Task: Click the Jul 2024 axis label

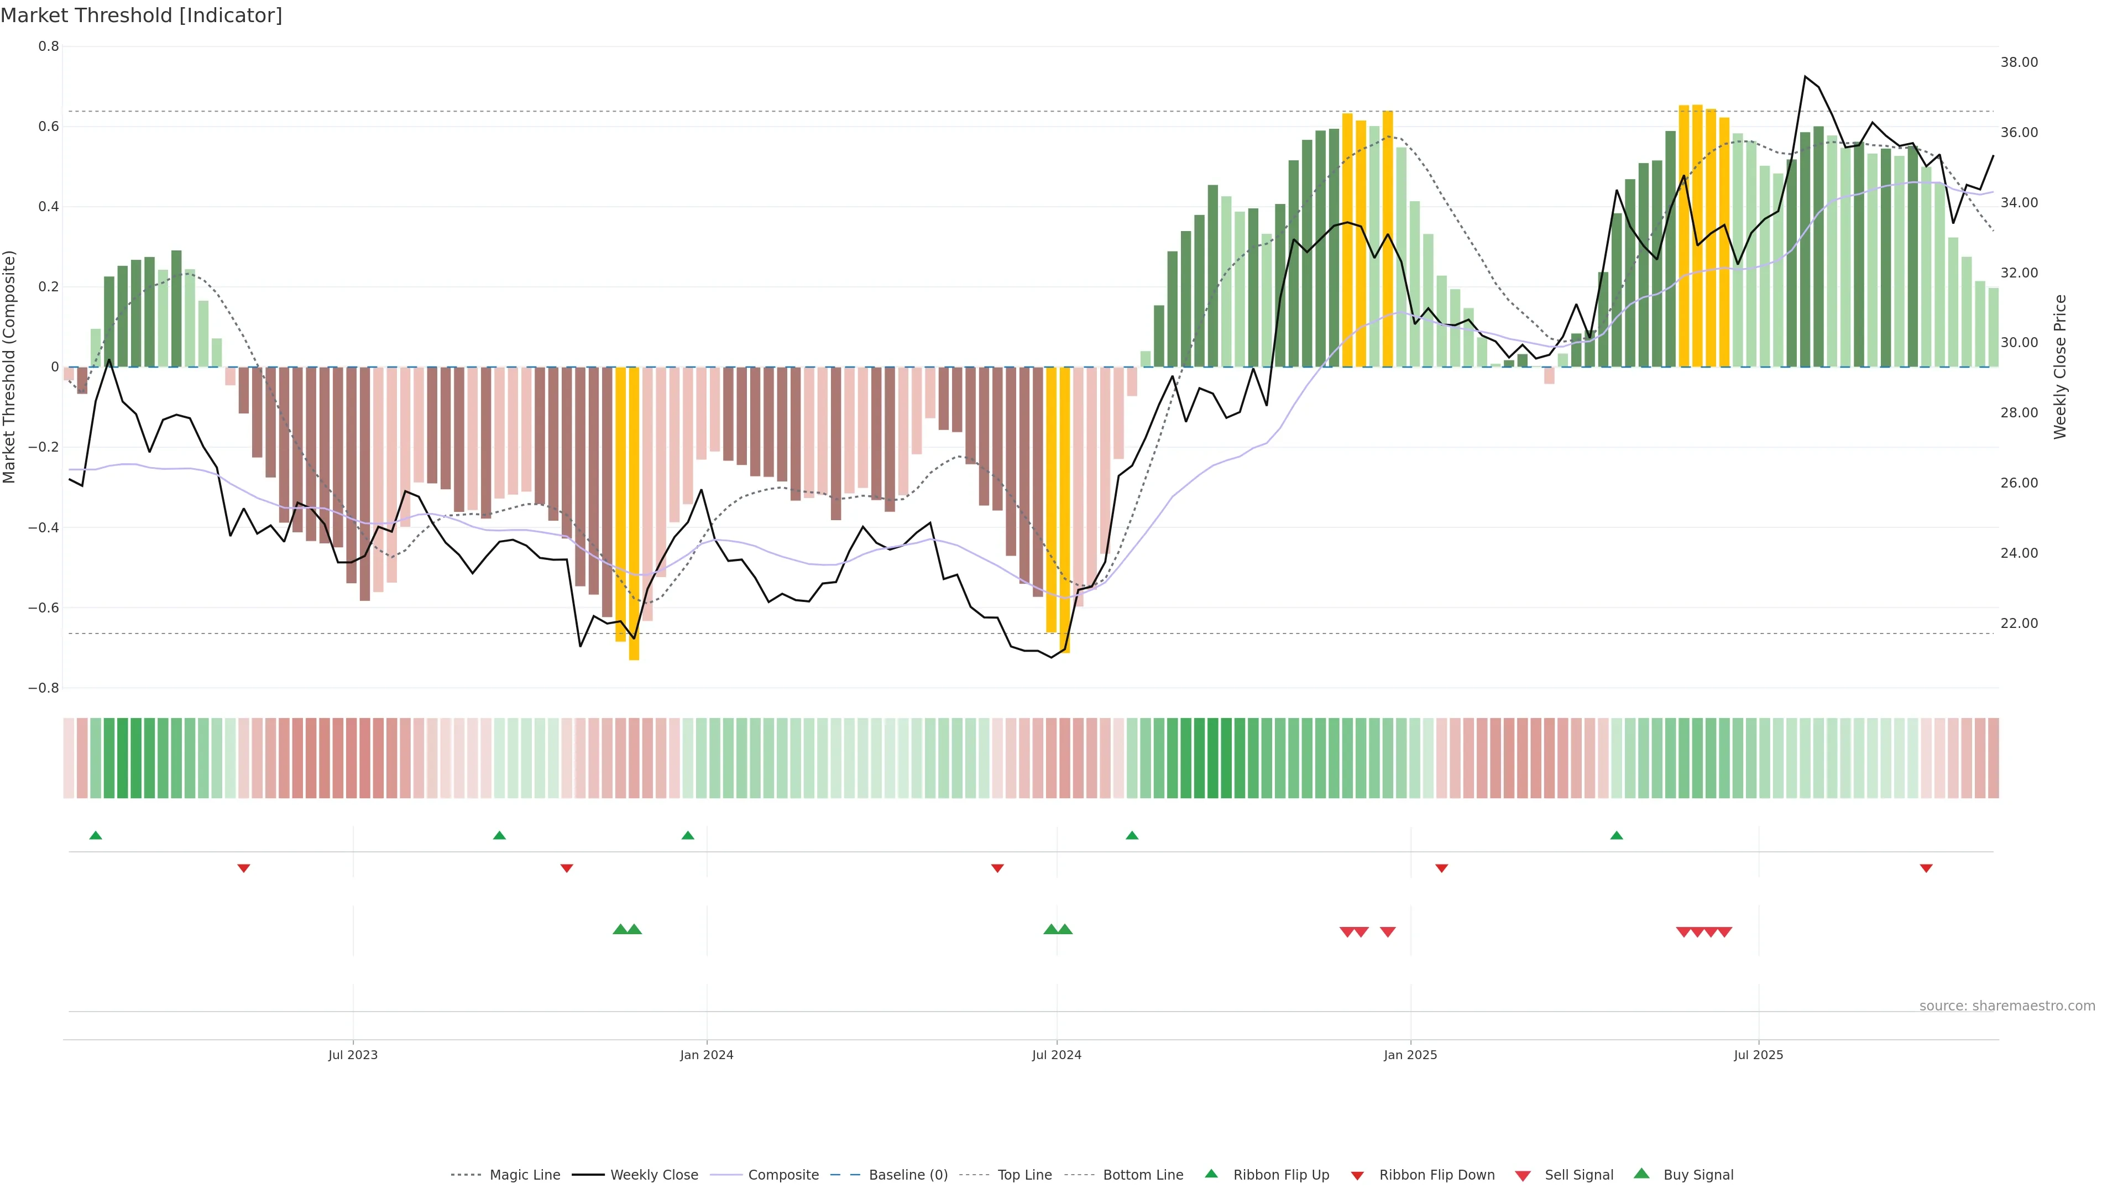Action: tap(1057, 1055)
